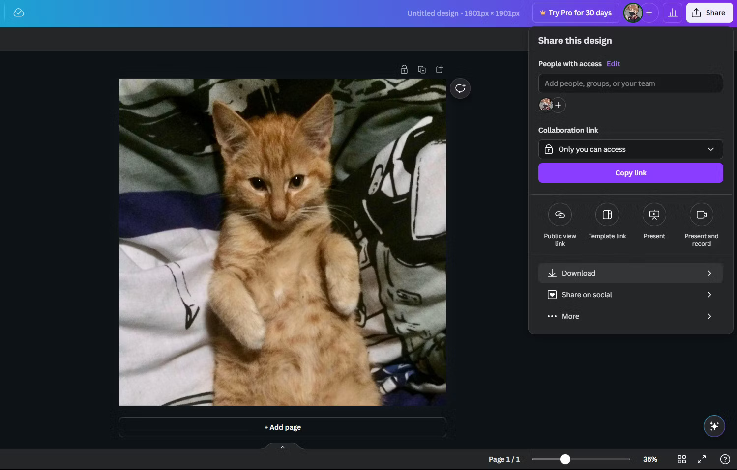The width and height of the screenshot is (737, 470).
Task: Click the zoom slider handle
Action: [565, 459]
